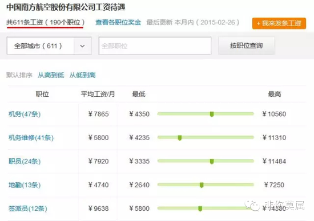Click the slider marker in the 地勤 row
The width and height of the screenshot is (314, 221).
coord(202,185)
